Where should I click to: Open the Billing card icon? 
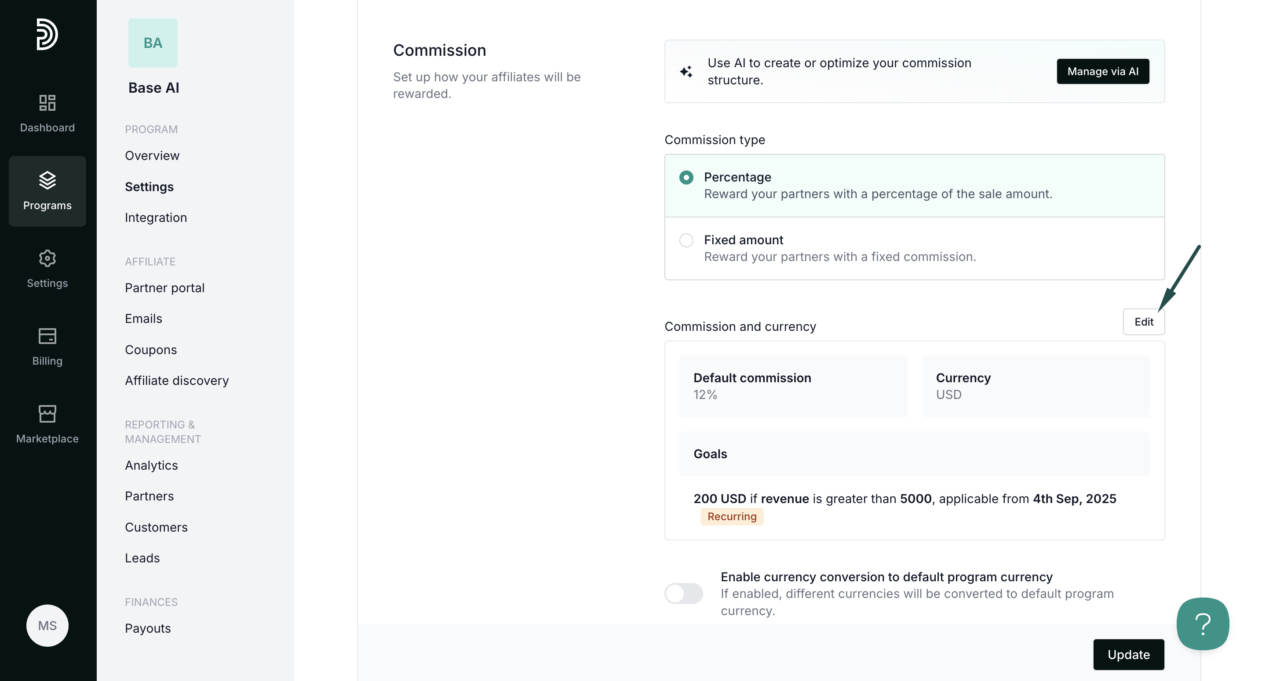47,337
